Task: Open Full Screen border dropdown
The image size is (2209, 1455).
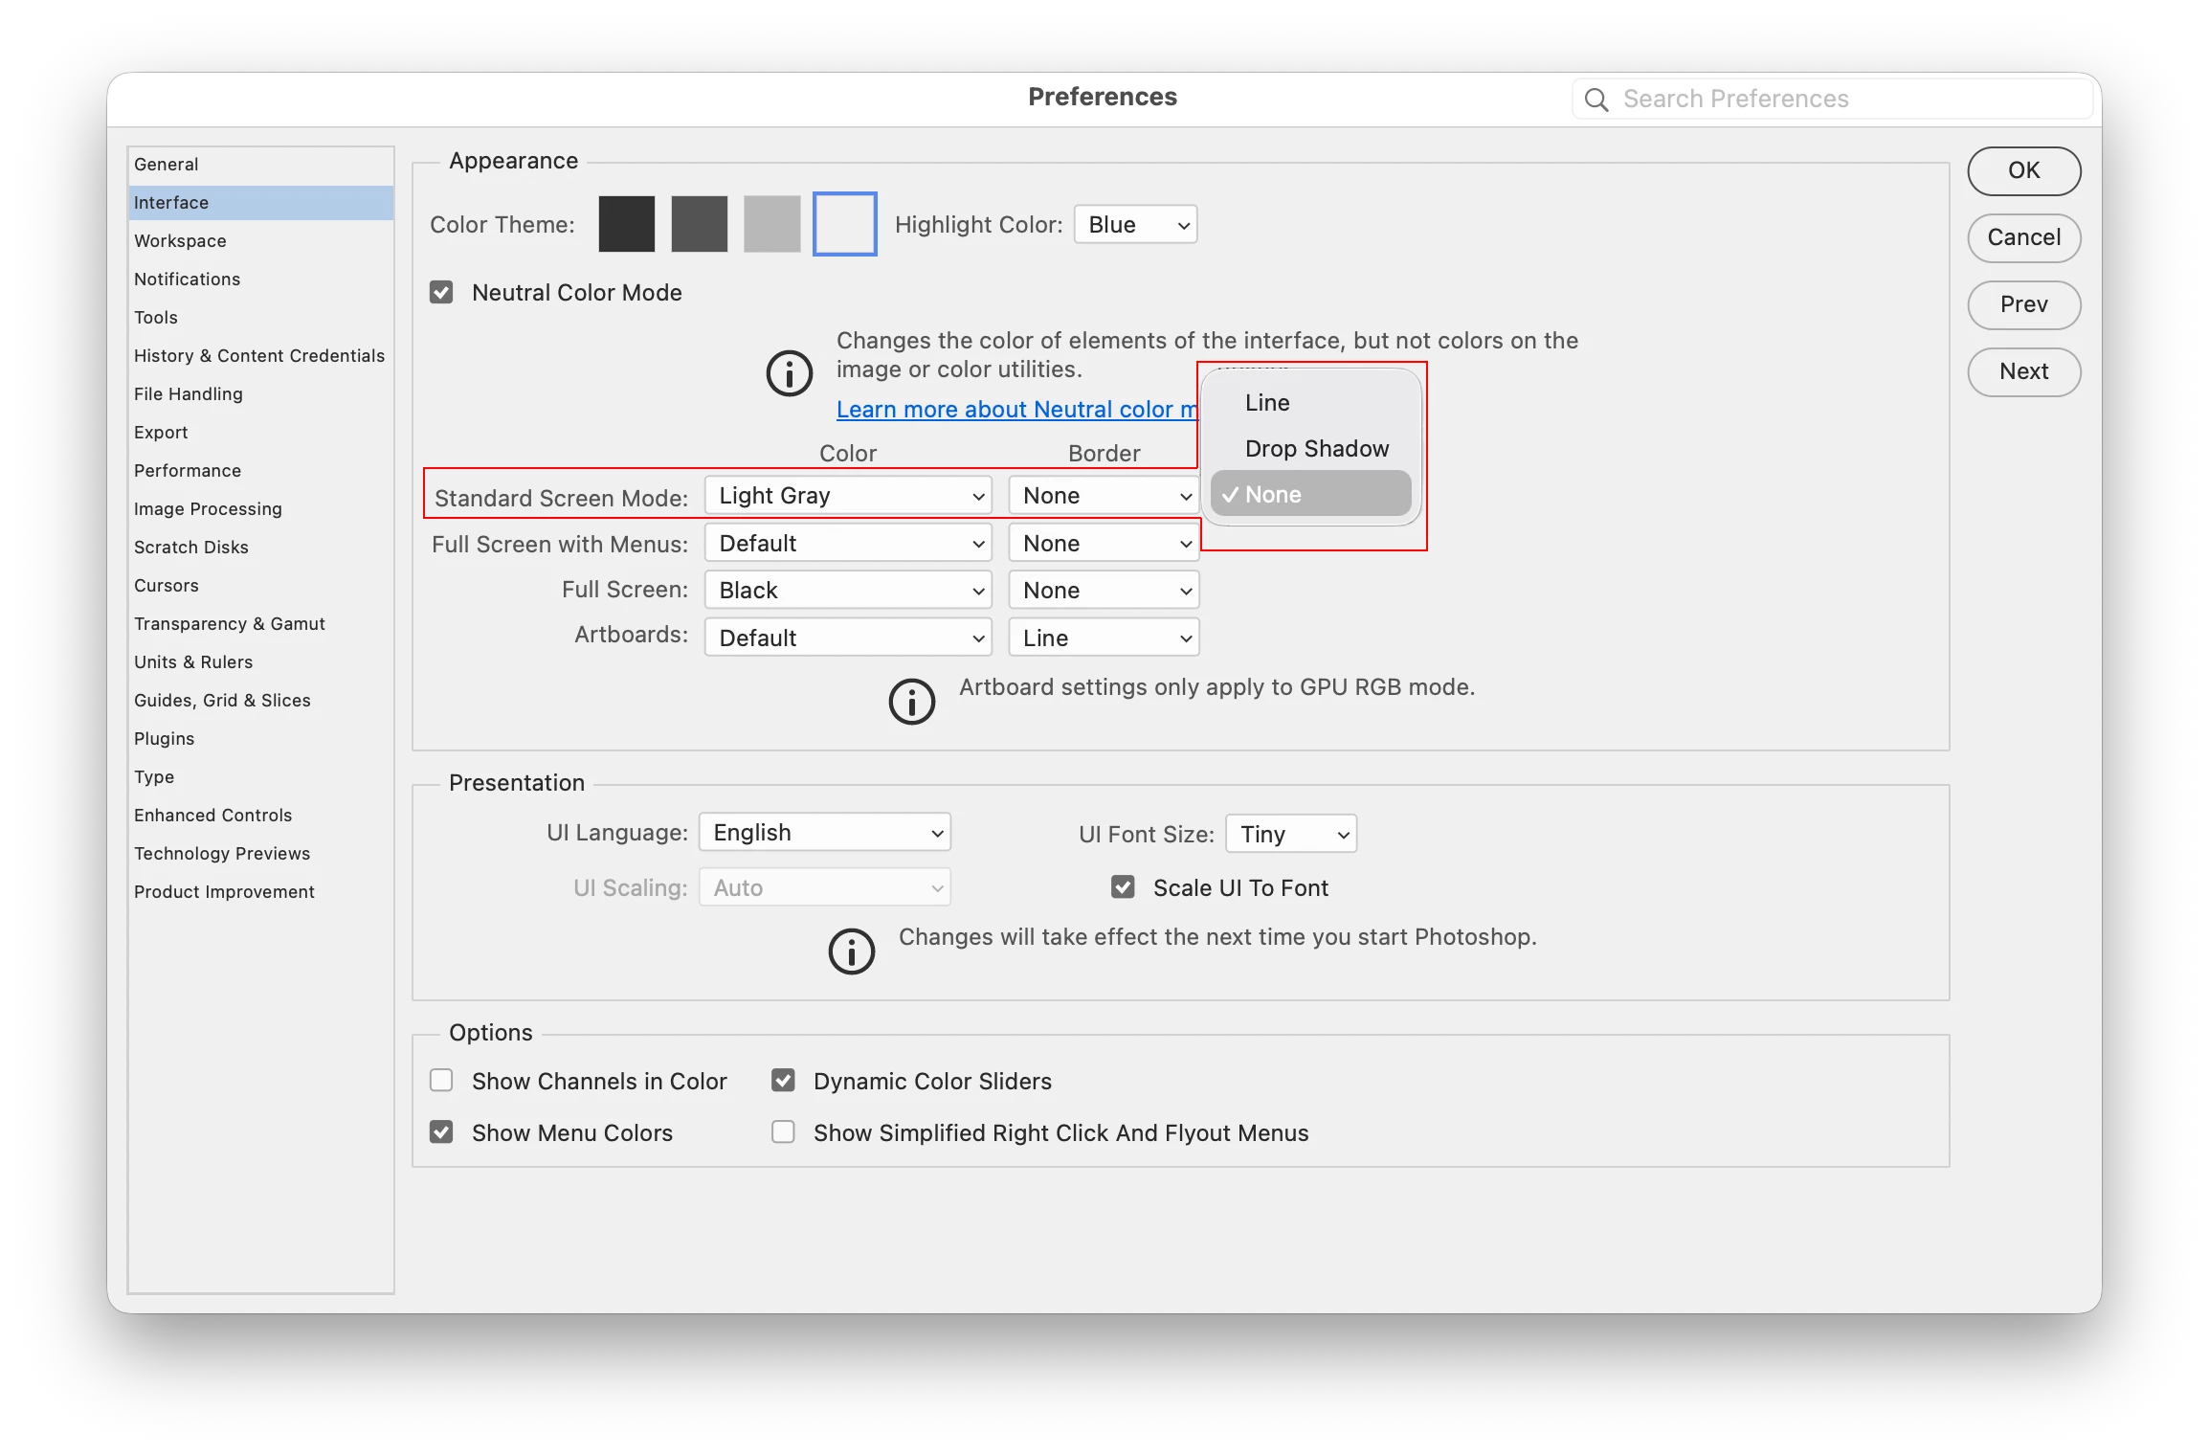Action: (1104, 590)
